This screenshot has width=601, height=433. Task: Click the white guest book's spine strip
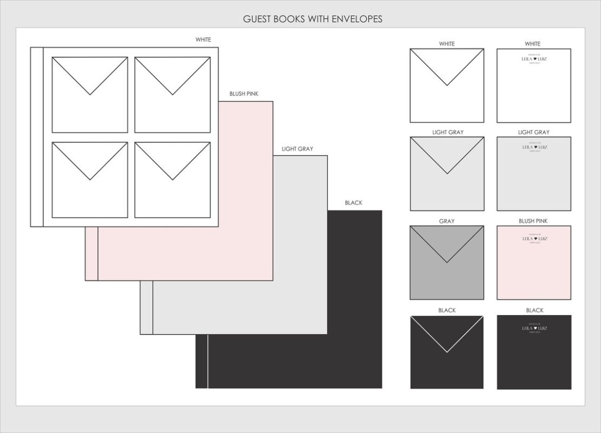(37, 137)
